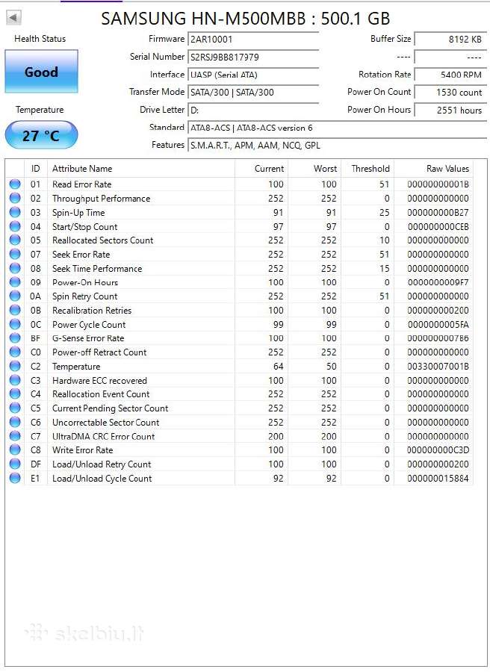Click the Serial Number field S2RSJ9BB817979
The height and width of the screenshot is (672, 490).
pos(253,57)
